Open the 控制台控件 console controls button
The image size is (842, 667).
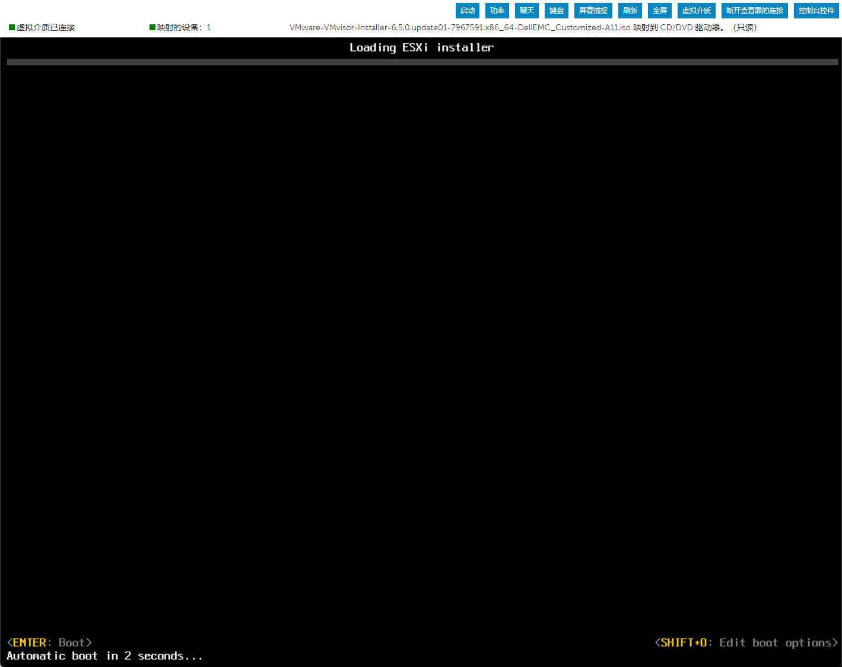click(x=816, y=11)
